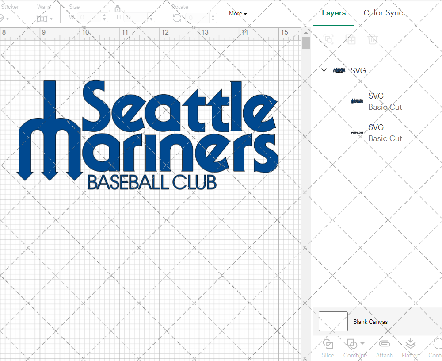Switch to the Color Sync tab
Image resolution: width=442 pixels, height=361 pixels.
coord(383,13)
